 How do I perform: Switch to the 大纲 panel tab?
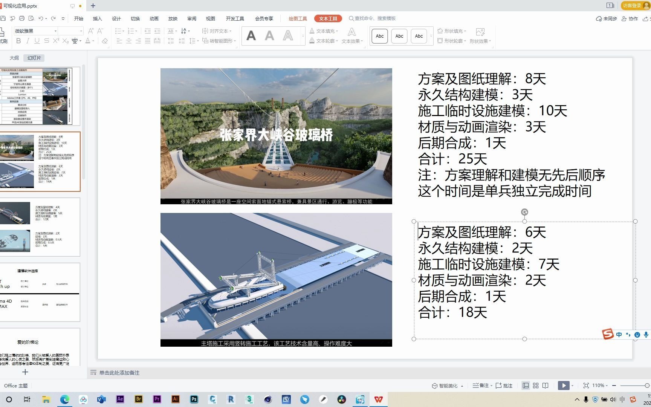[14, 58]
